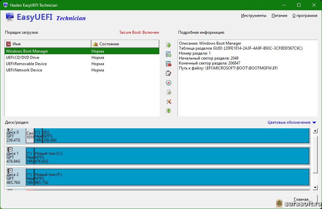Select UEFI:CD/DVD Drive entry
The height and width of the screenshot is (209, 322).
click(x=82, y=58)
